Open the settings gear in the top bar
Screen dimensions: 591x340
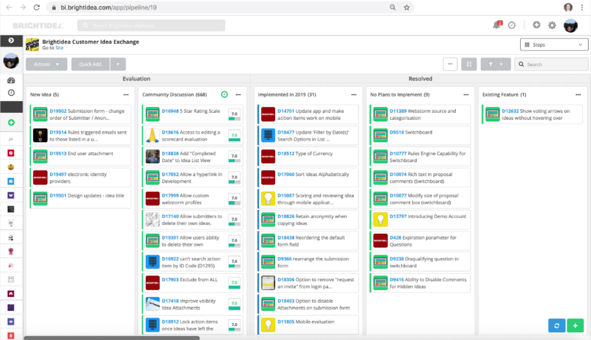coord(552,25)
